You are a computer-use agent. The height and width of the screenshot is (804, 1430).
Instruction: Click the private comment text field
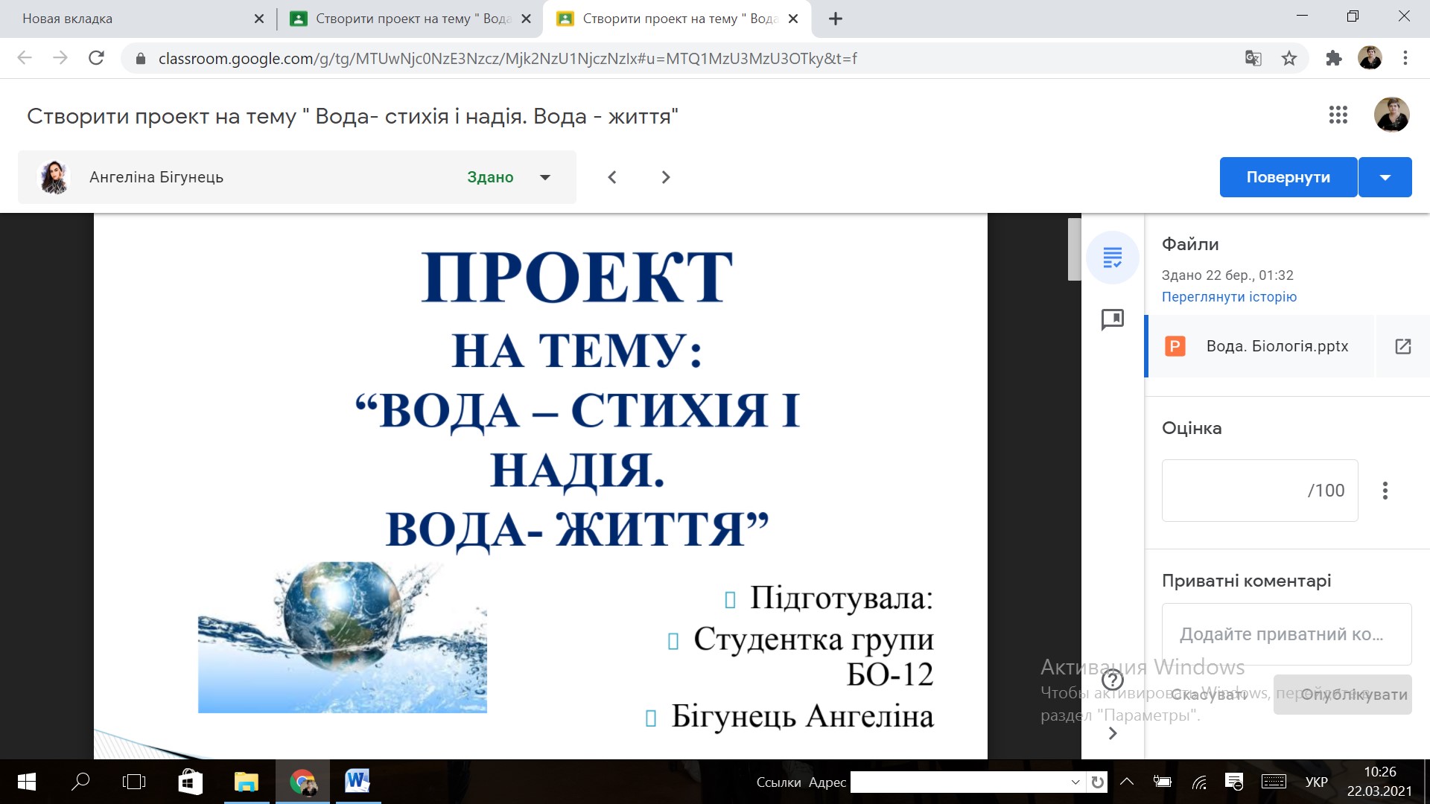click(x=1287, y=634)
